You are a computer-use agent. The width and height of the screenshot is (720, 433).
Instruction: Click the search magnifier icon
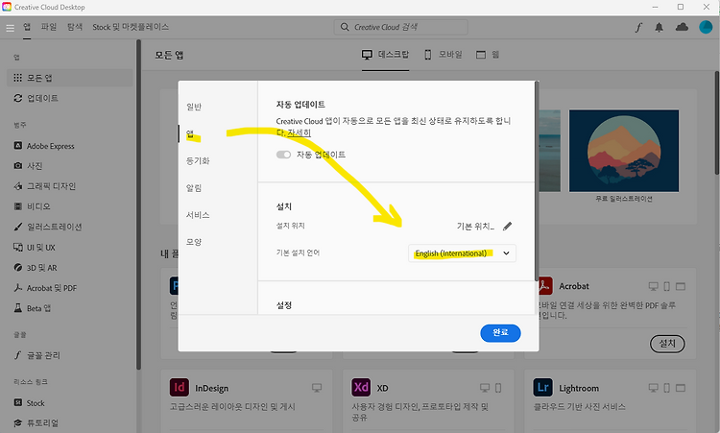pos(345,27)
